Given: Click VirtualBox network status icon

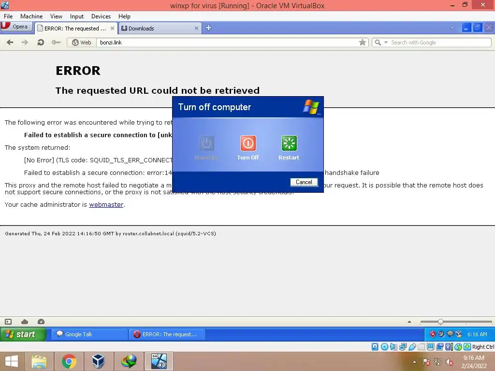Looking at the screenshot, I should coord(403,347).
